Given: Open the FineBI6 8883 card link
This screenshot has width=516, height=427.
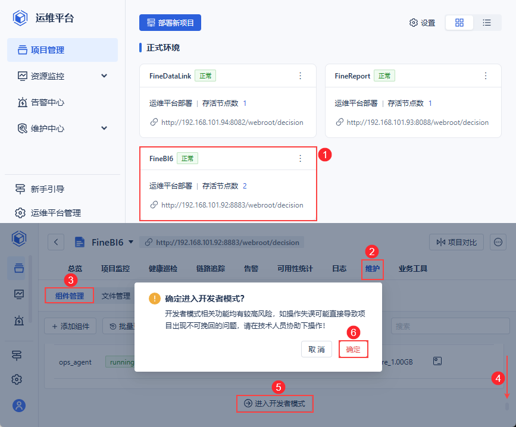Looking at the screenshot, I should click(232, 205).
